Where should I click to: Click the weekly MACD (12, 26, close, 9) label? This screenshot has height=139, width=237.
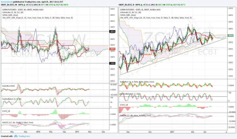18,123
